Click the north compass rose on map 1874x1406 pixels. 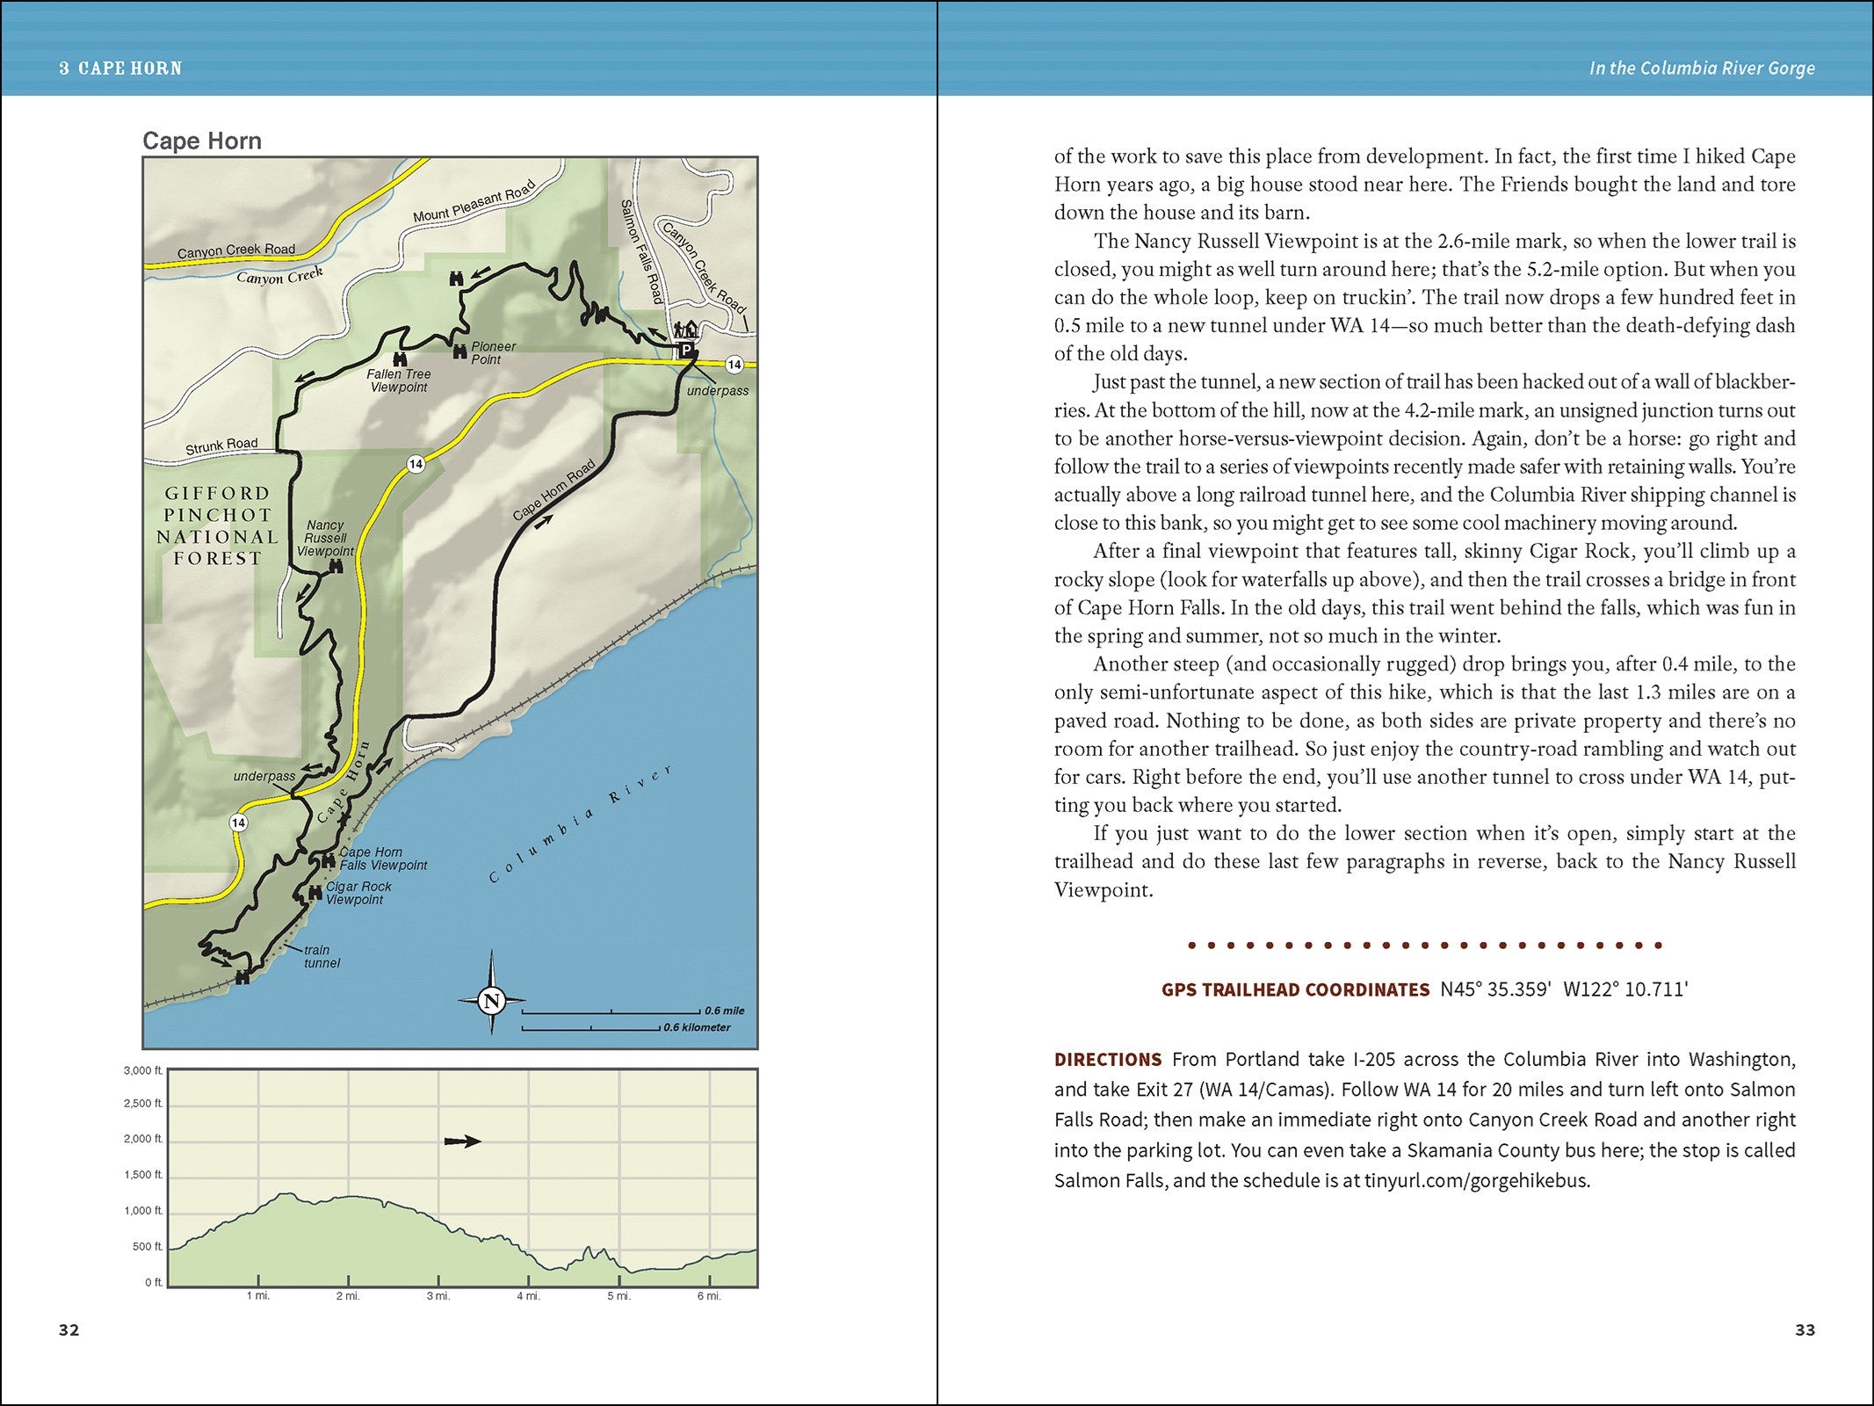pyautogui.click(x=492, y=1000)
